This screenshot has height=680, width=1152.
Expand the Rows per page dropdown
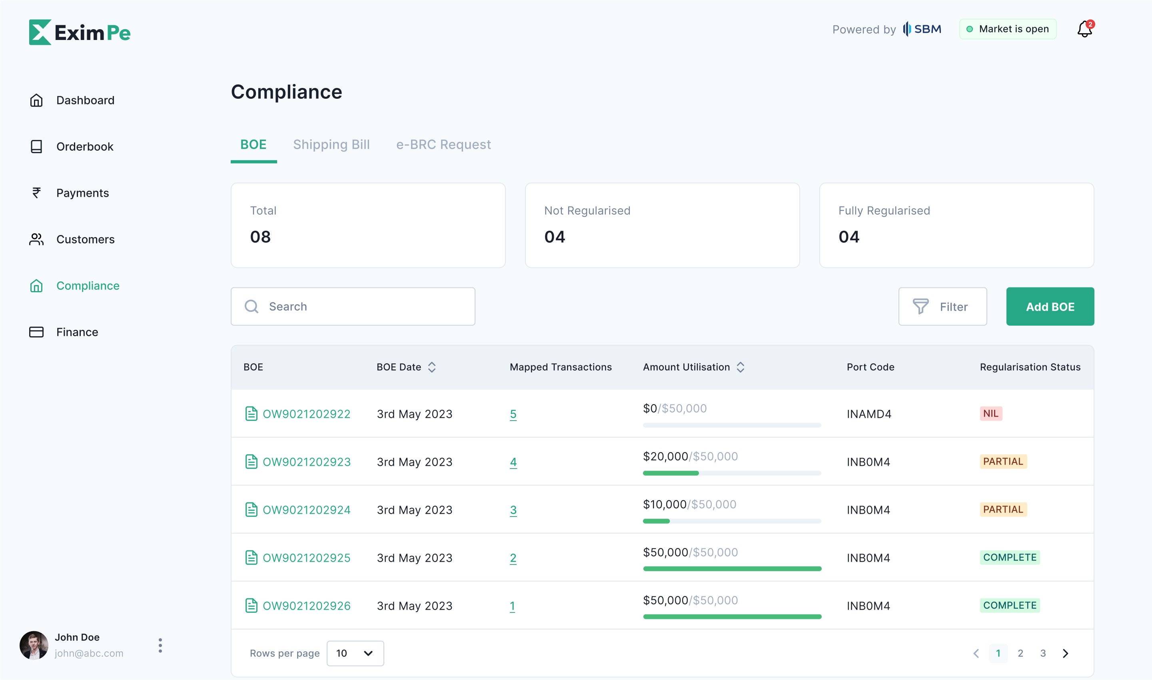[x=355, y=654]
